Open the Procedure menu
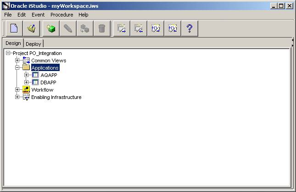 click(x=62, y=15)
